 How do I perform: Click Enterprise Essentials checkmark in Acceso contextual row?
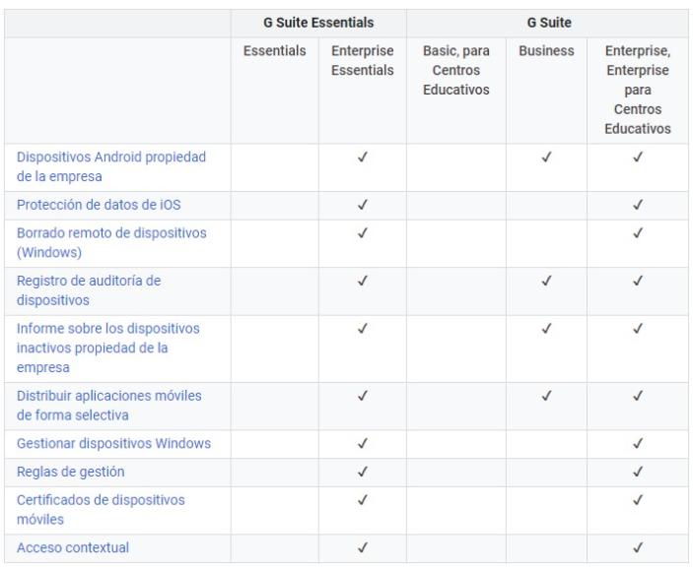(x=361, y=547)
